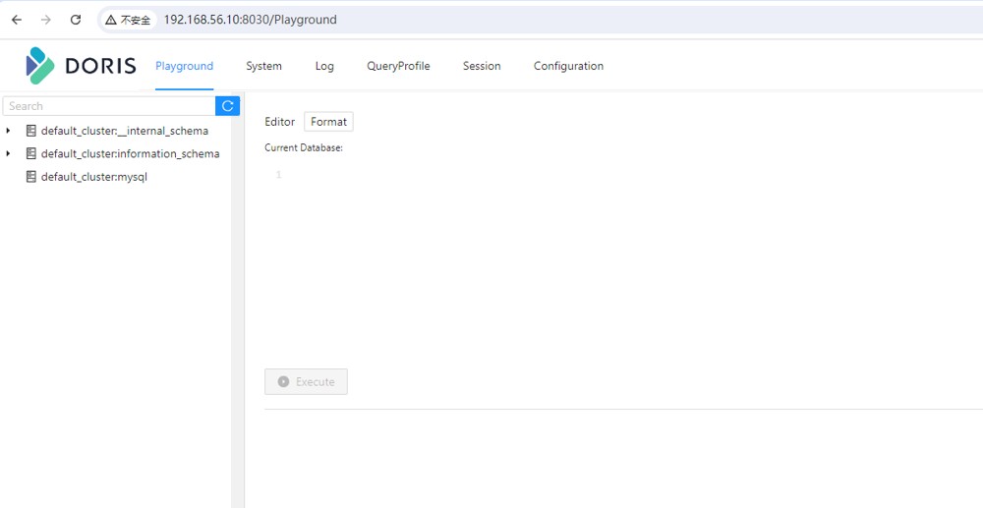983x508 pixels.
Task: Open the Session tab
Action: [x=482, y=66]
